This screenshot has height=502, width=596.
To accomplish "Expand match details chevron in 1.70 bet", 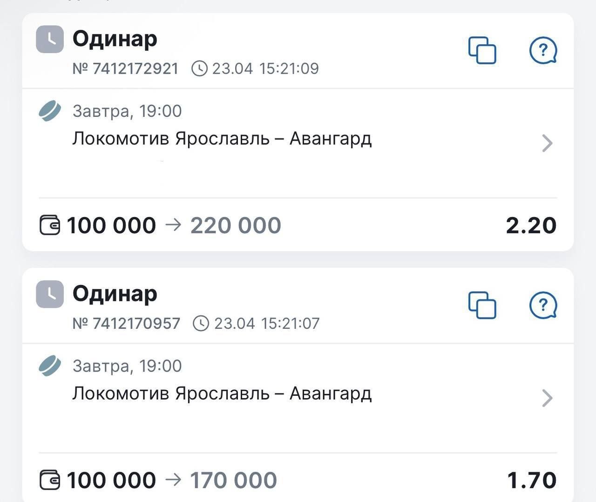I will (x=548, y=398).
